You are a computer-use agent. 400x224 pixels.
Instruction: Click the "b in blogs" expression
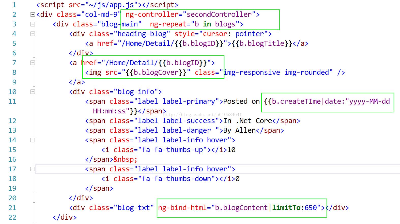coord(215,24)
